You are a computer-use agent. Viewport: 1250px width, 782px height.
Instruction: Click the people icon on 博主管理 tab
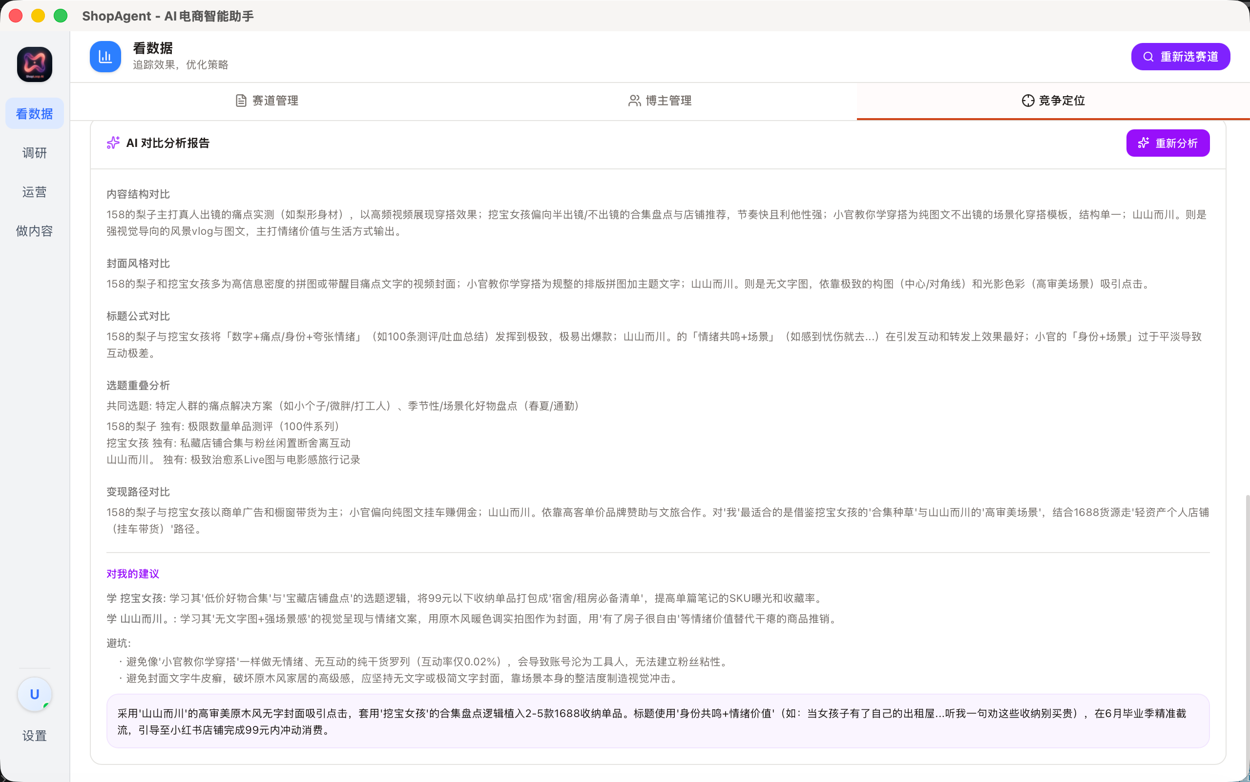coord(634,101)
